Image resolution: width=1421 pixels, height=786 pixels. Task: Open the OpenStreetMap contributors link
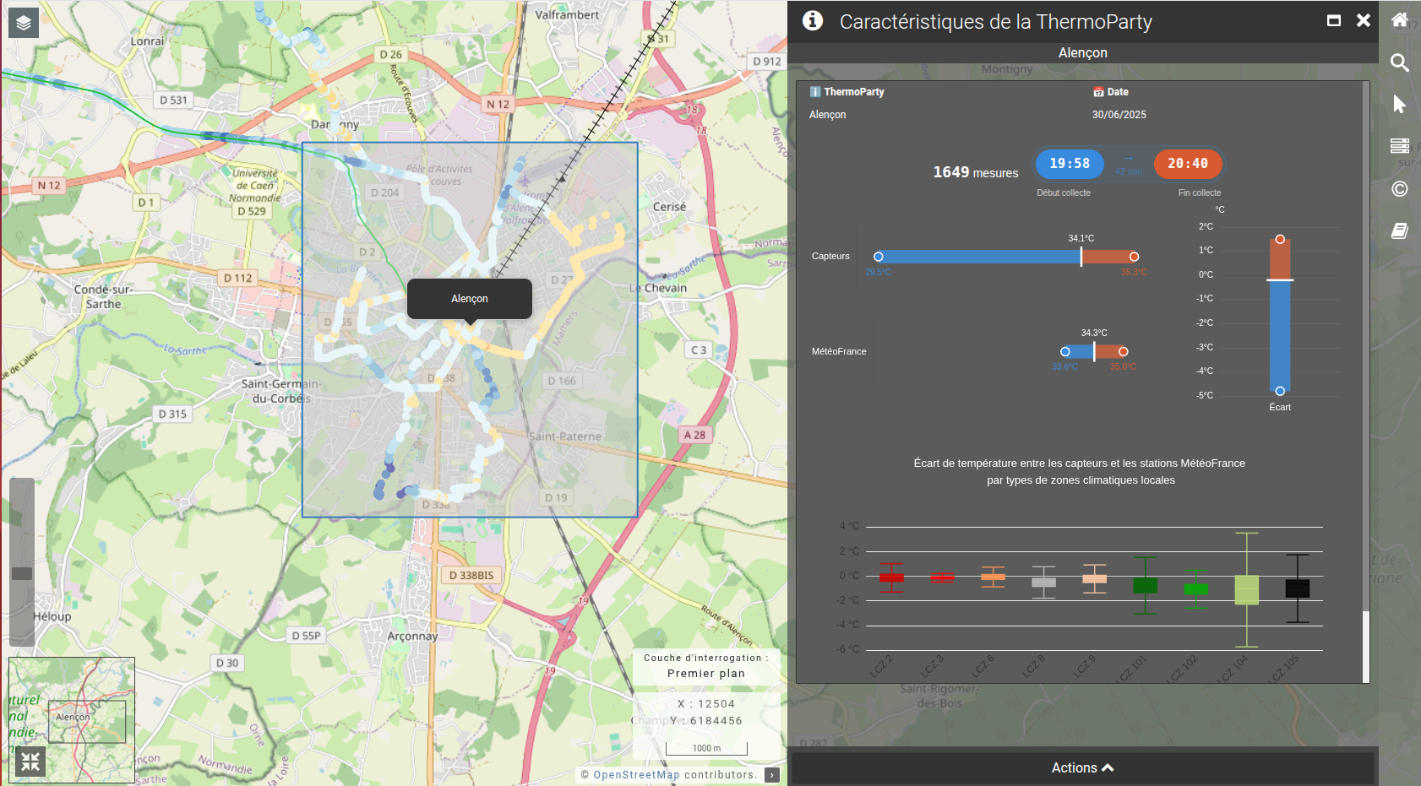(x=636, y=775)
